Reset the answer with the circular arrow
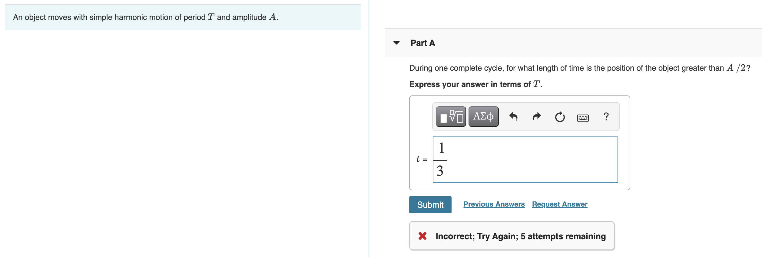Screen dimensions: 762x257 560,117
